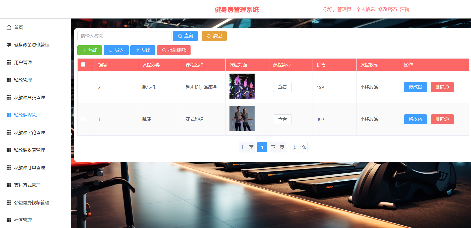Click the green 添加 button
The image size is (471, 228).
90,50
